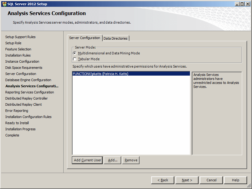Minimize the SQL Server 2012 Setup window
The height and width of the screenshot is (189, 252).
coord(237,4)
